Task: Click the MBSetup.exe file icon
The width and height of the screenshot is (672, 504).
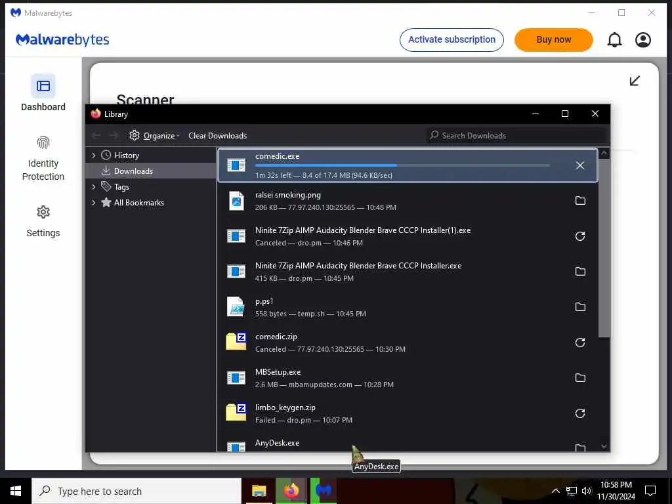Action: pyautogui.click(x=236, y=377)
